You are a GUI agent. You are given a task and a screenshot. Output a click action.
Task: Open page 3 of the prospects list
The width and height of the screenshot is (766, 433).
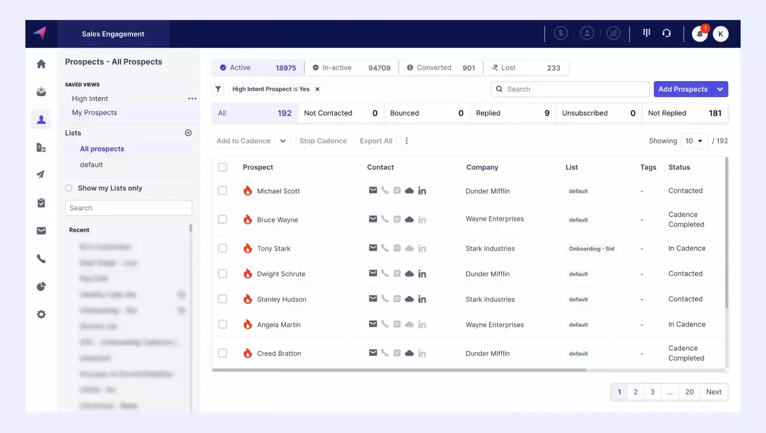[652, 392]
